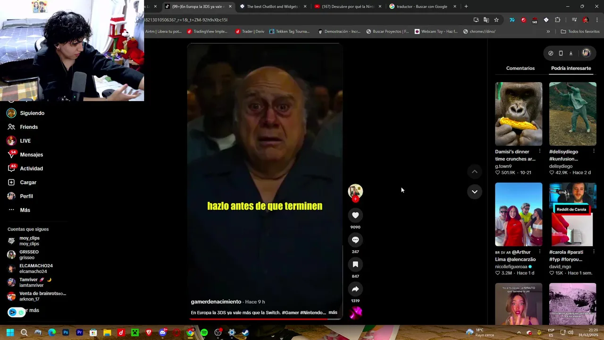This screenshot has height=340, width=604.
Task: Click the Windows Start button
Action: pyautogui.click(x=10, y=332)
